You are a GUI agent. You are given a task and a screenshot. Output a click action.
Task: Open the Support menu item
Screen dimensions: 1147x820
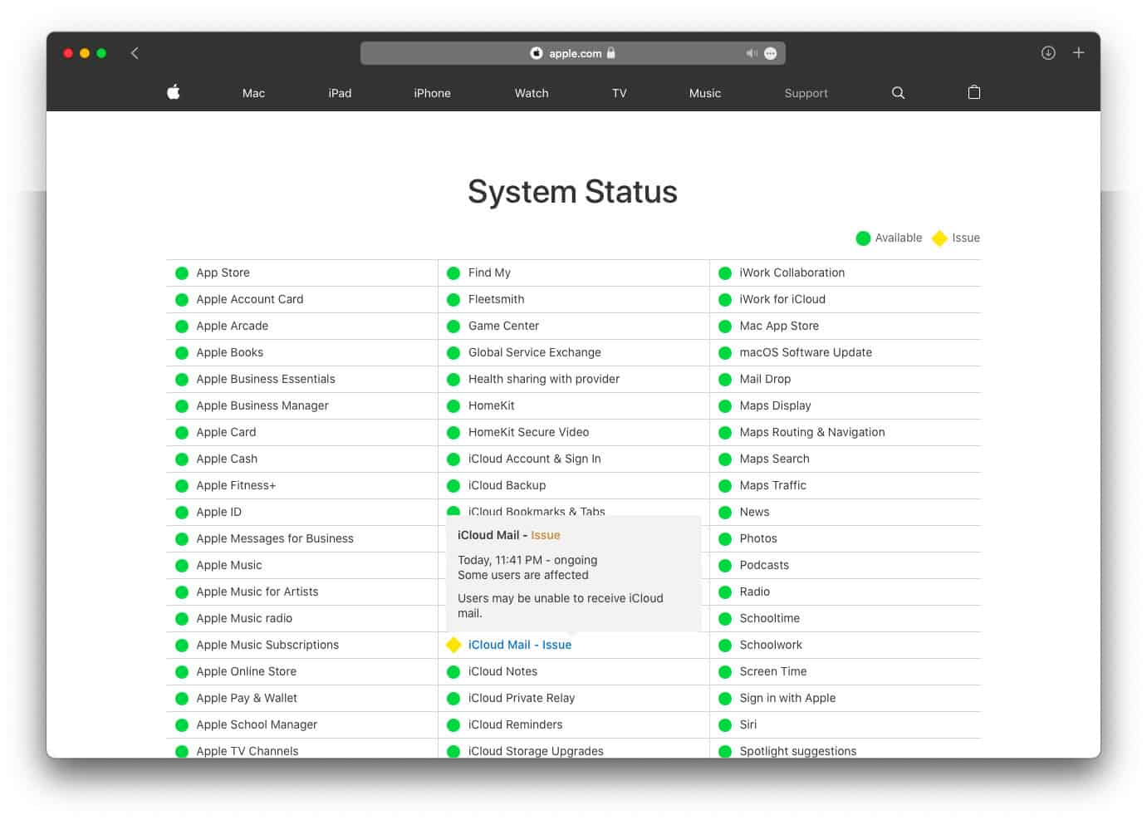pyautogui.click(x=806, y=93)
